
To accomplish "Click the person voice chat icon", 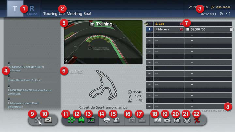I will point(116,120).
